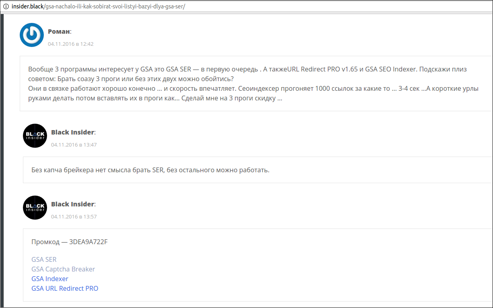
Task: Click the timestamp 04.11.2016 в 12:42
Action: pos(71,44)
